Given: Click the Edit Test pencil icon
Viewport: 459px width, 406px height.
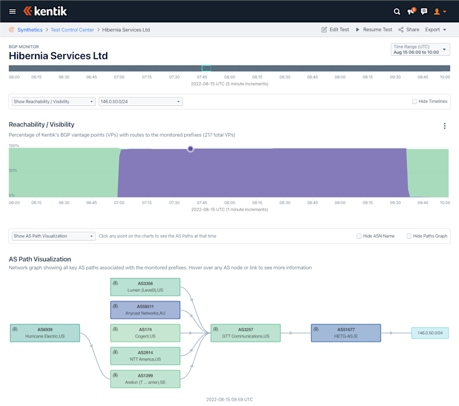Looking at the screenshot, I should (x=324, y=30).
